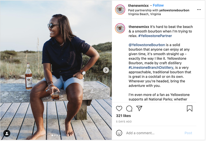Viewport: 206px width, 141px height.
Task: Follow thenewmixx account
Action: 158,6
